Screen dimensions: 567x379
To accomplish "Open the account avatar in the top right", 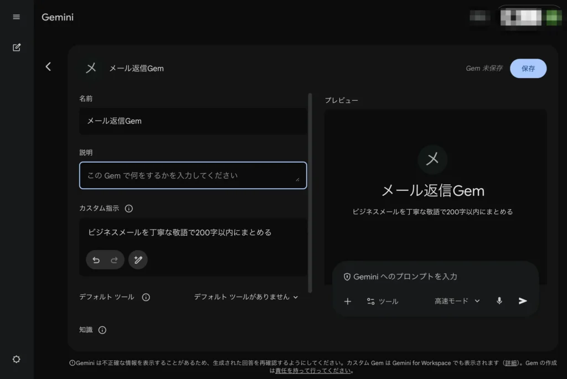I will [554, 17].
